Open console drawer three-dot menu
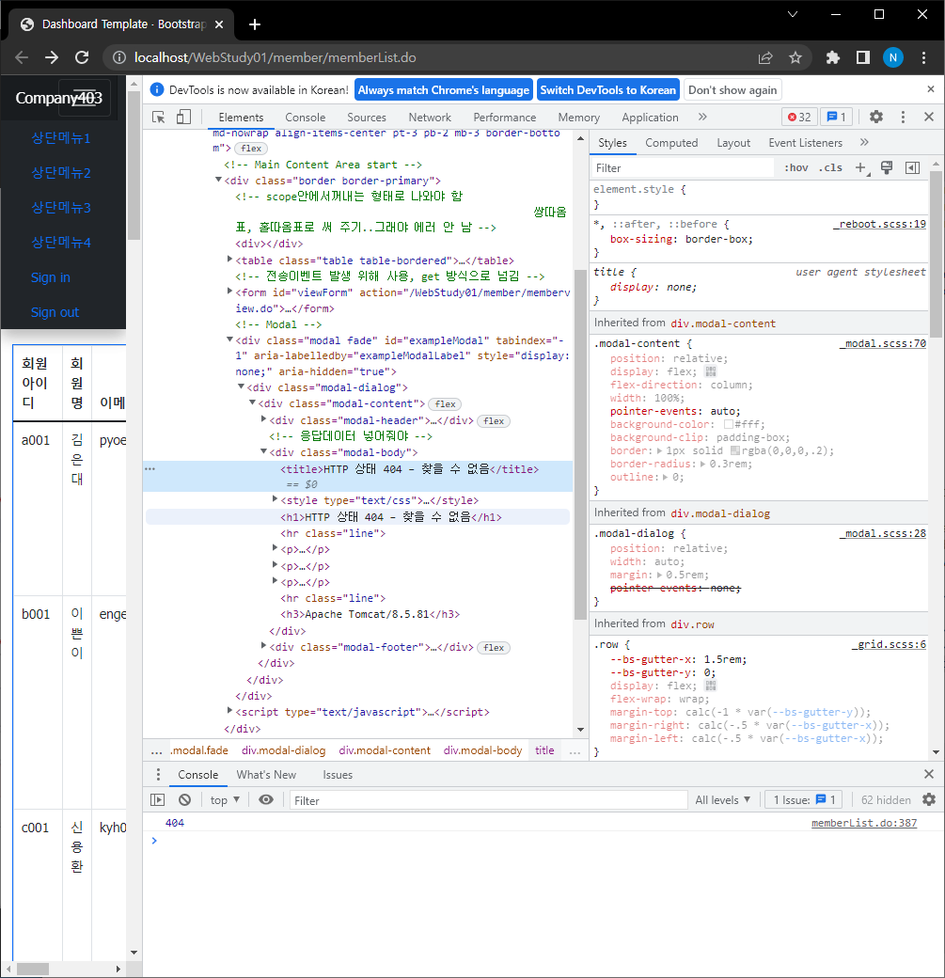Screen dimensions: 945x978 pos(158,774)
